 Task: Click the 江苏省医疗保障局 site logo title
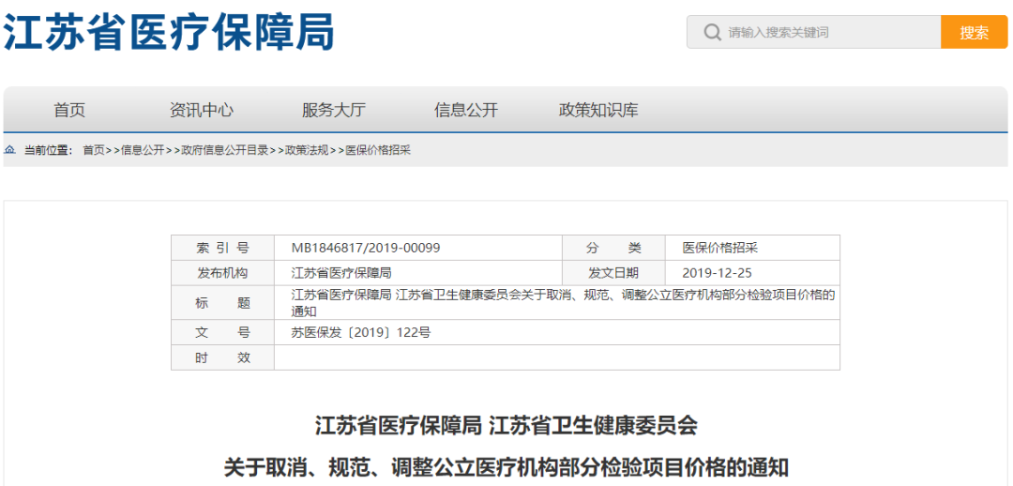169,31
